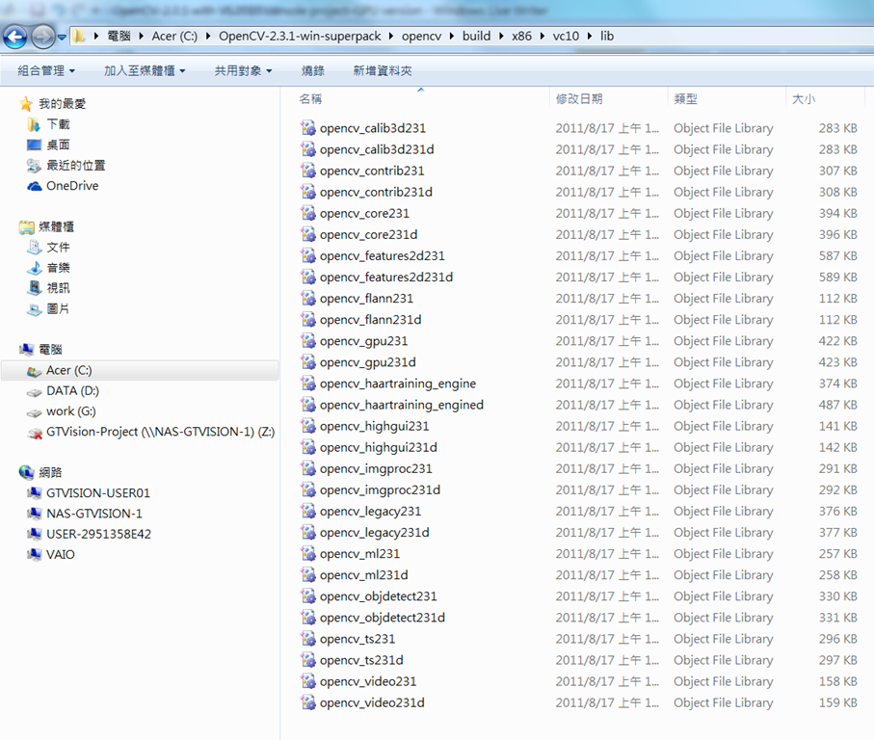
Task: Select file name opencv_ml231
Action: [359, 554]
